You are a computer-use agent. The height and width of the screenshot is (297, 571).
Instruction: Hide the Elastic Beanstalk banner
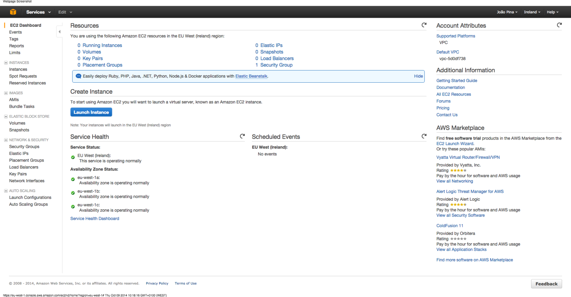coord(419,76)
